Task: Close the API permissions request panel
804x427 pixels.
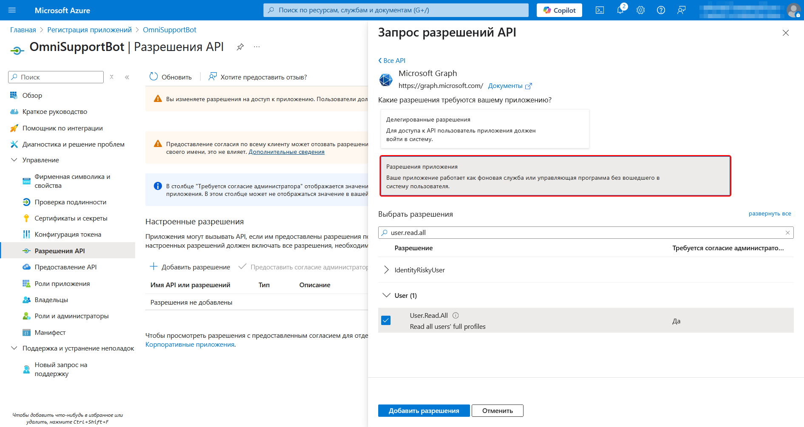Action: click(786, 33)
